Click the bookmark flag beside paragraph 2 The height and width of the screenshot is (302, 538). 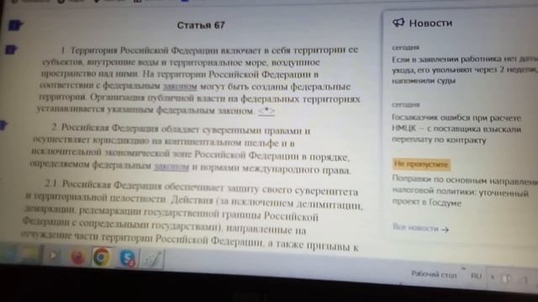3,125
